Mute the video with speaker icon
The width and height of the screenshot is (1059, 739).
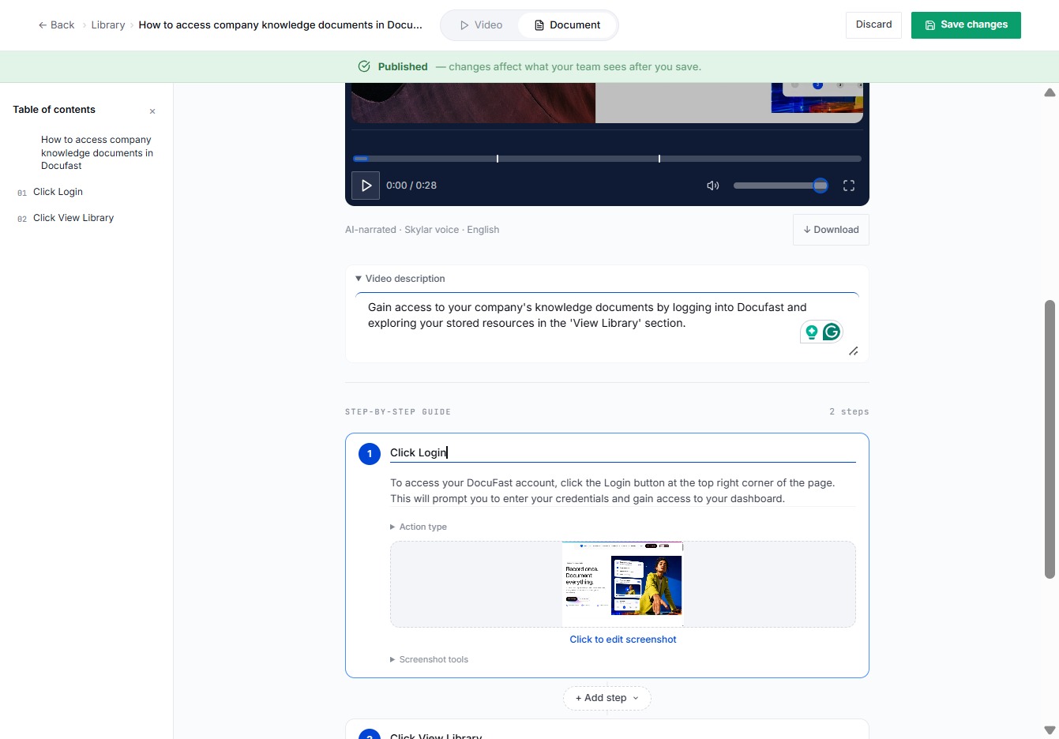712,186
